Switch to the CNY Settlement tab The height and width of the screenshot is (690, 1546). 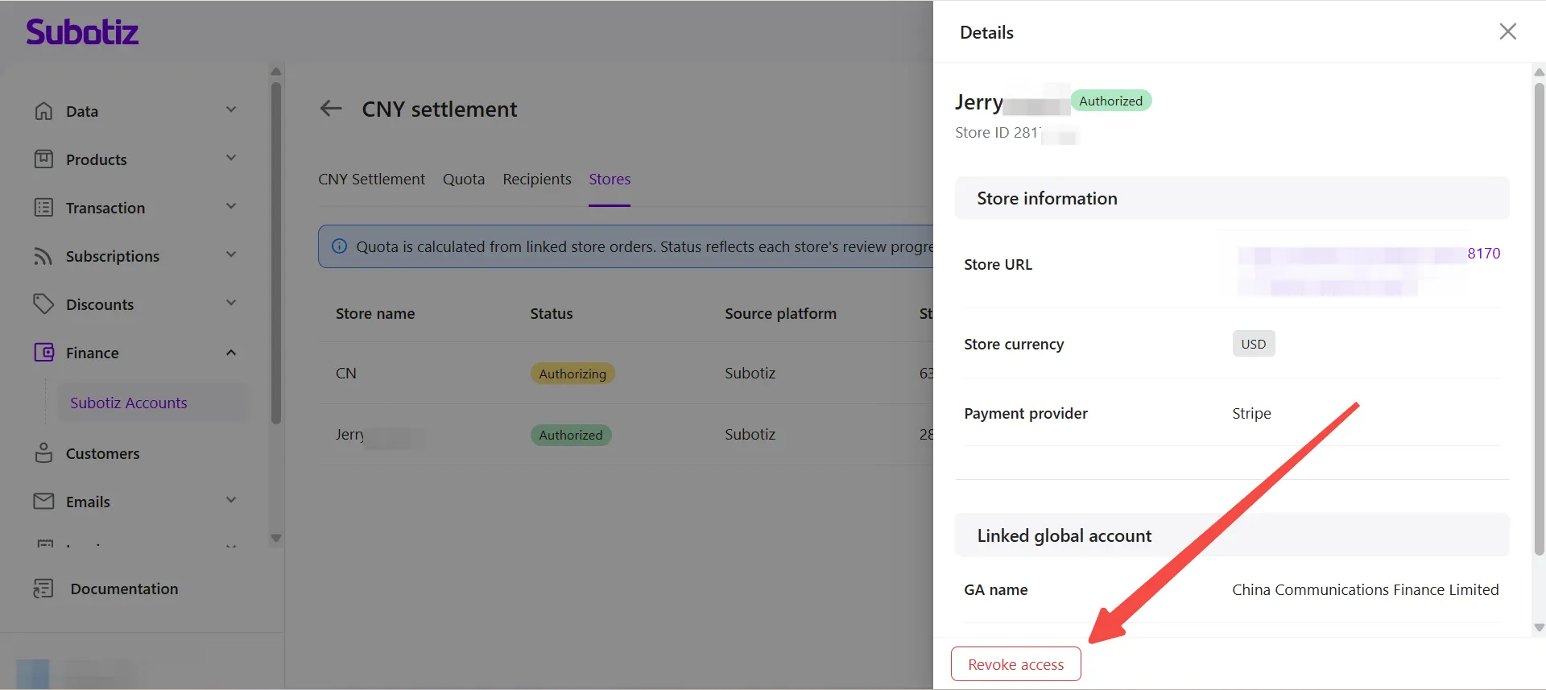371,179
